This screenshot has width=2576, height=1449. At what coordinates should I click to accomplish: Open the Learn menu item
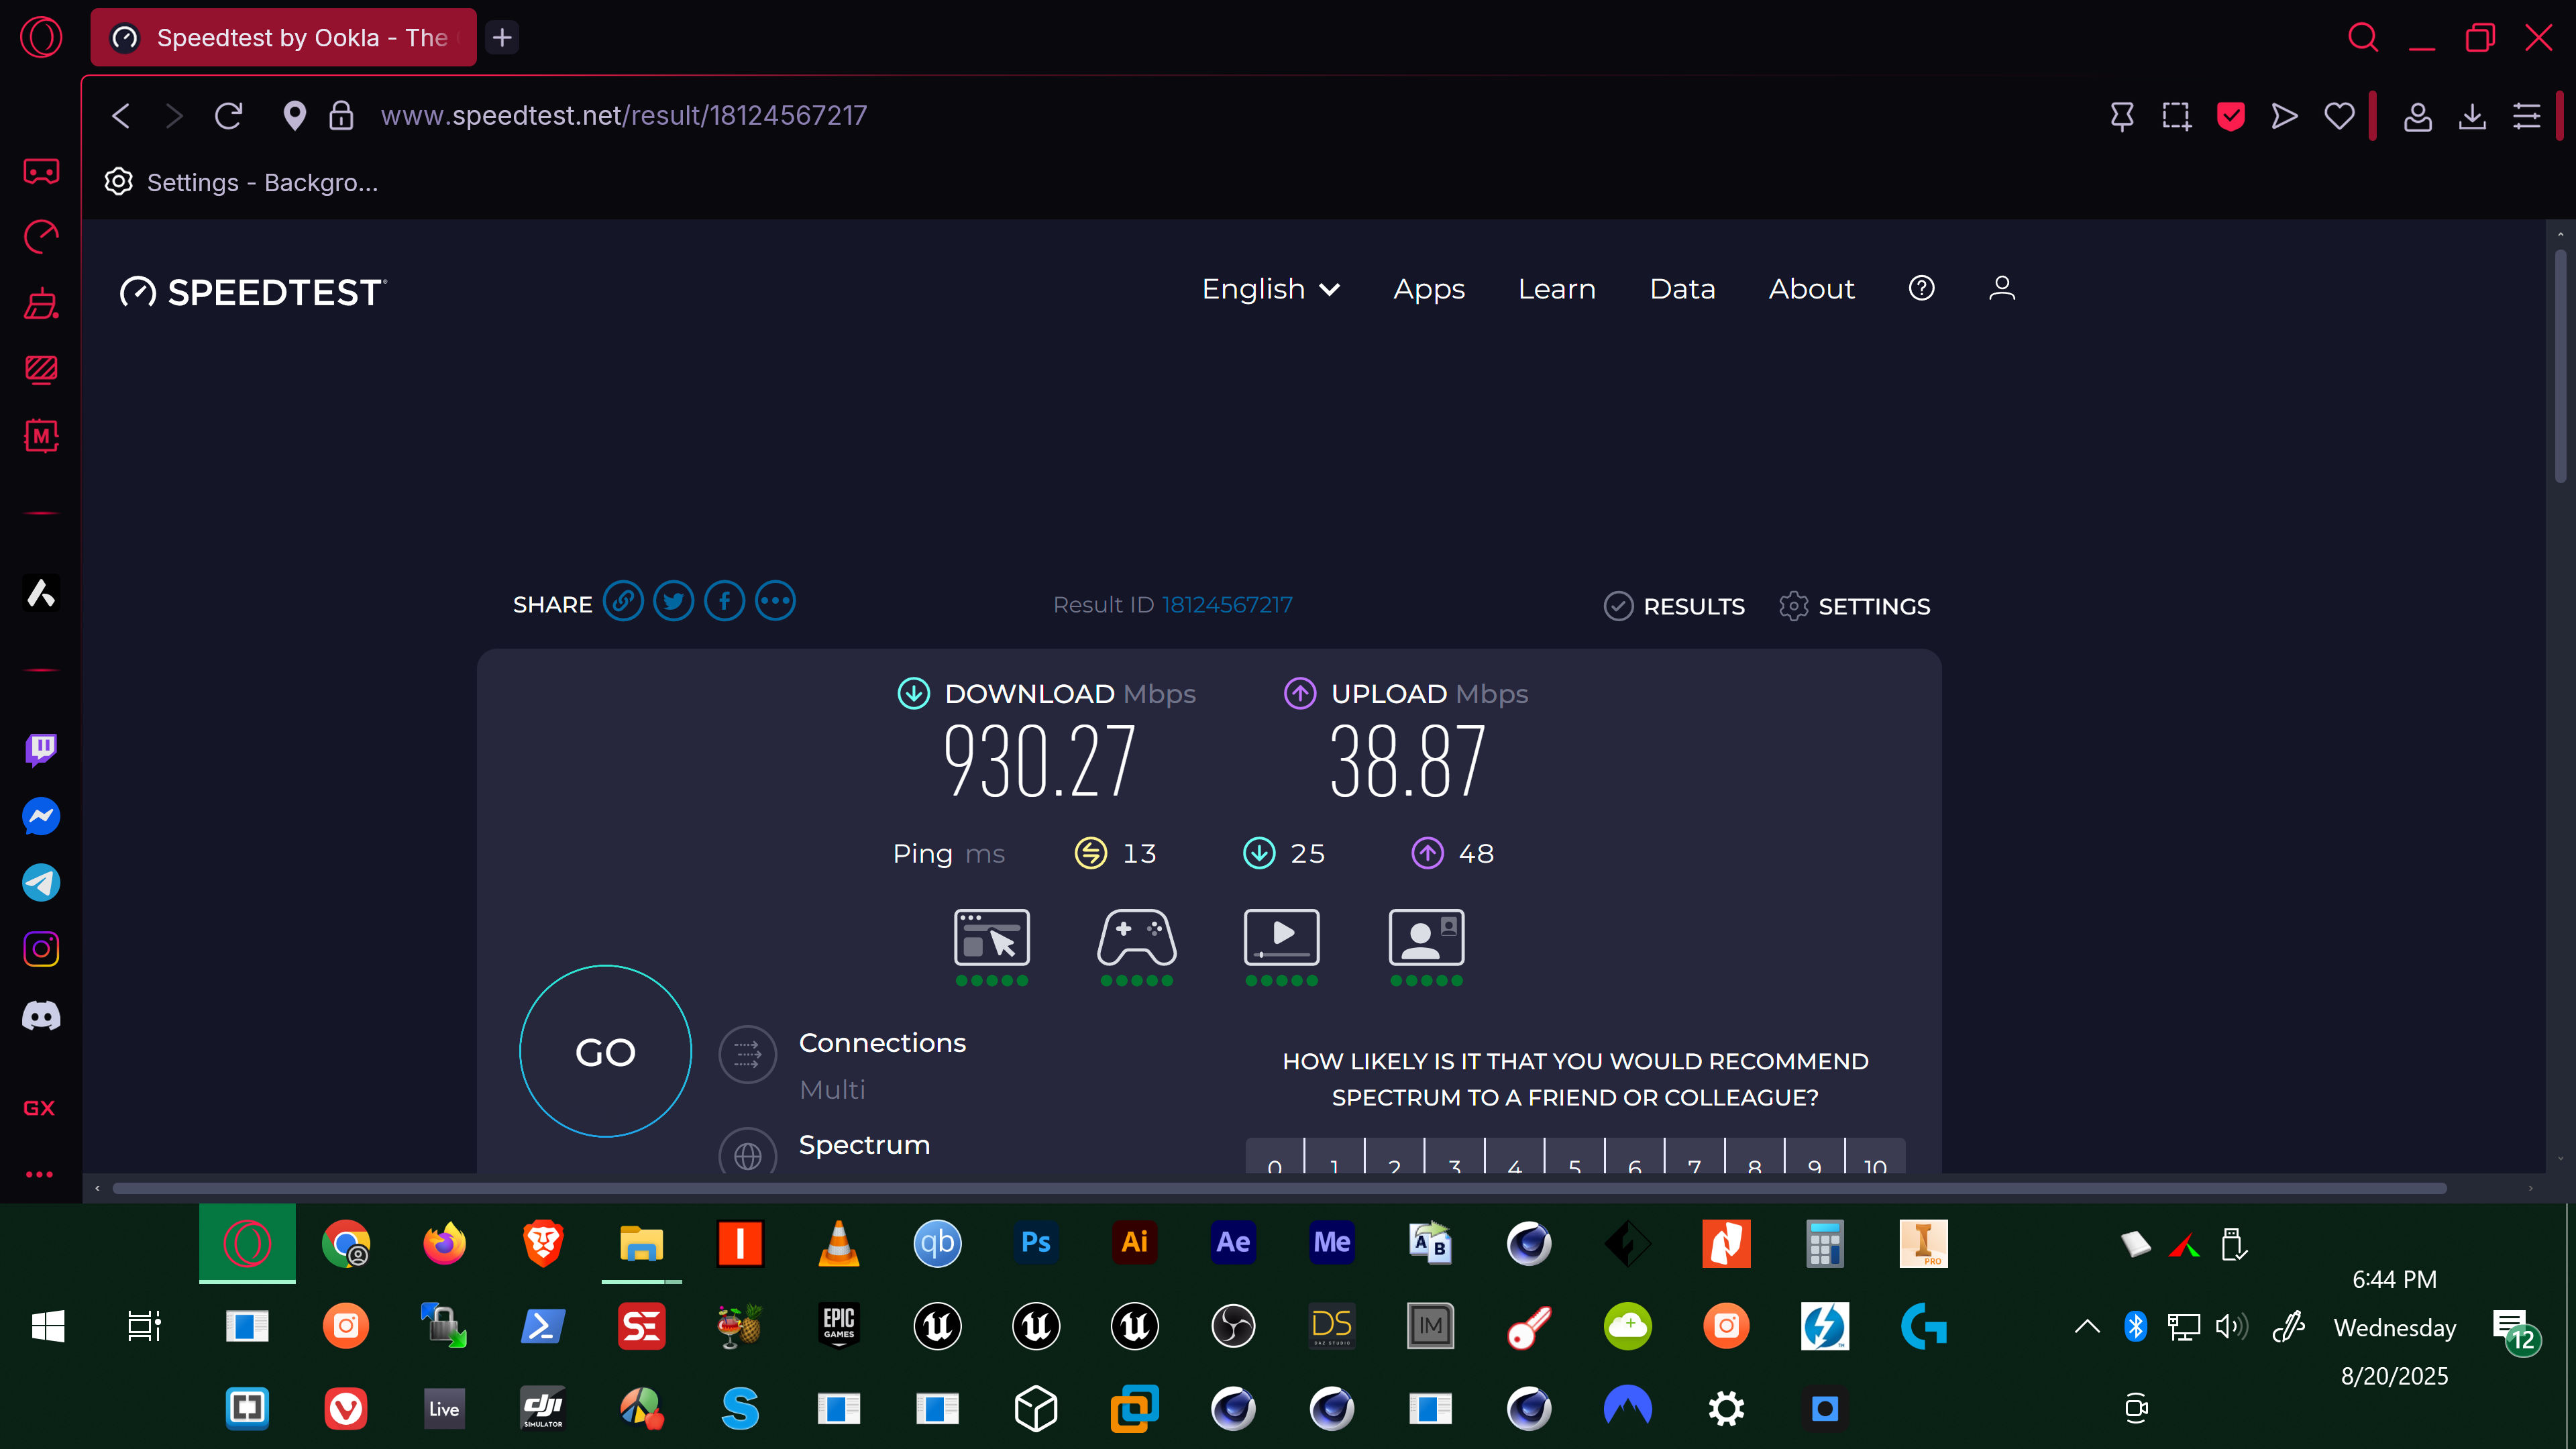1557,289
